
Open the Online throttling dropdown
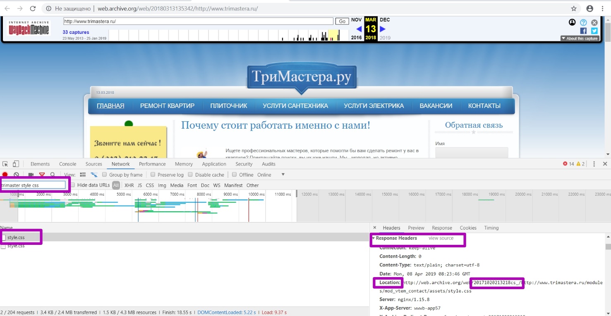(x=271, y=175)
